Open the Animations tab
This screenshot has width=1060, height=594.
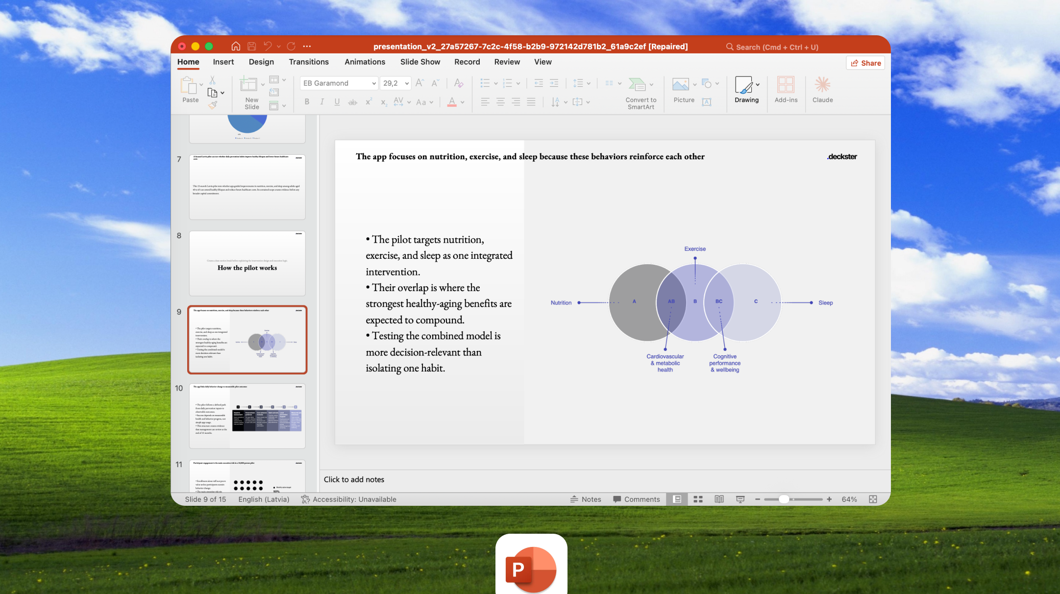pyautogui.click(x=365, y=62)
